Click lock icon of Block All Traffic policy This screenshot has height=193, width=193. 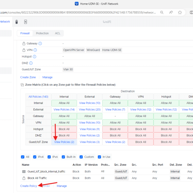coord(24,178)
